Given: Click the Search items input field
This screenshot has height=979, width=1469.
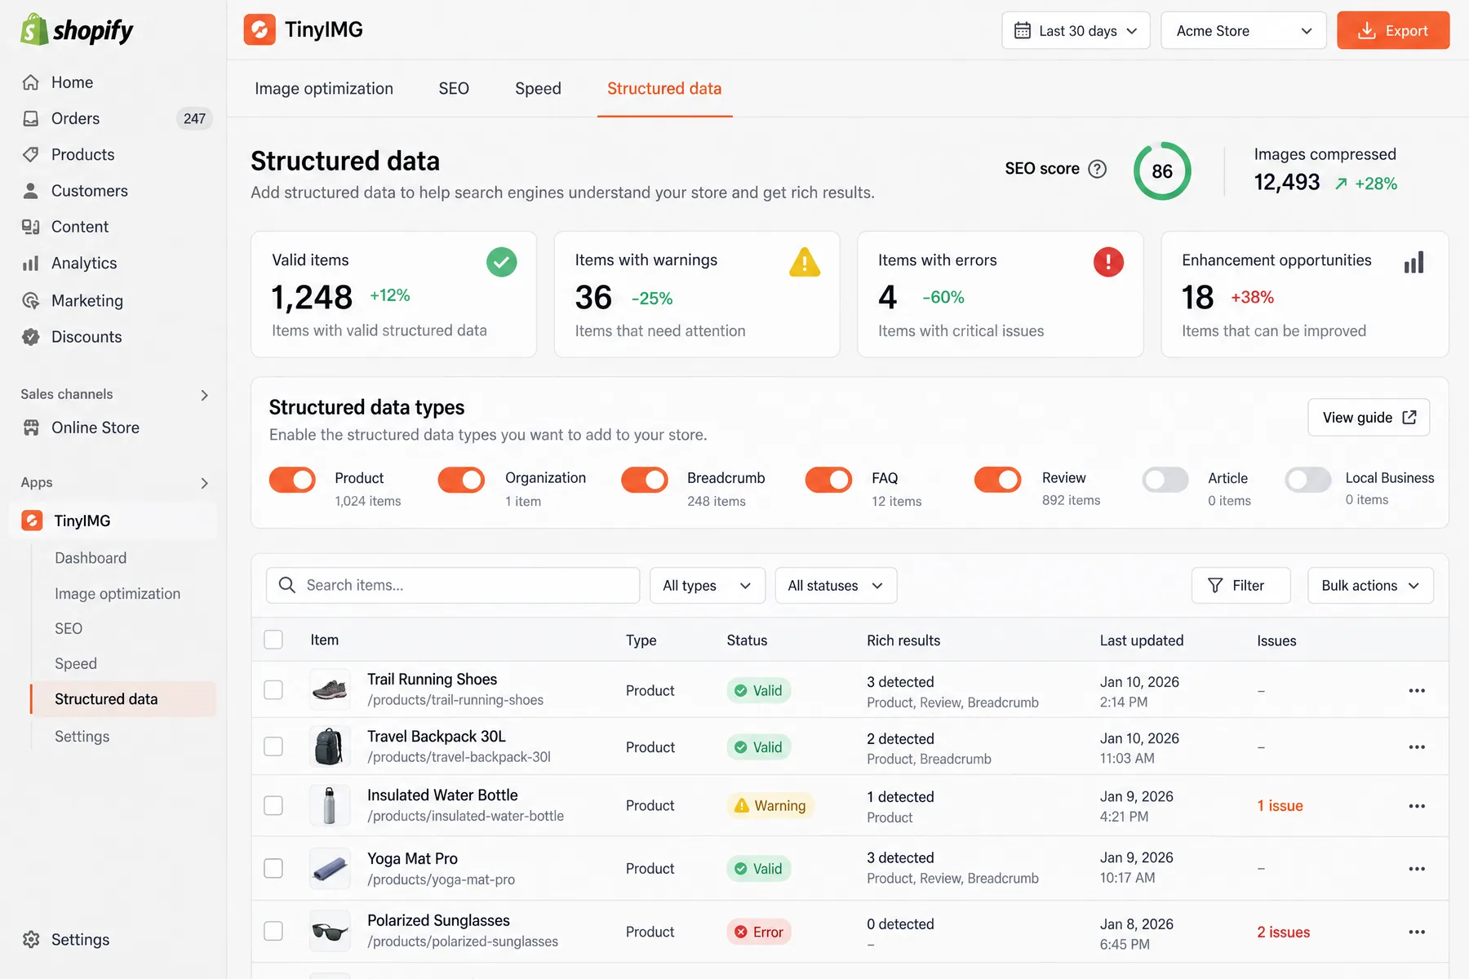Looking at the screenshot, I should 453,586.
